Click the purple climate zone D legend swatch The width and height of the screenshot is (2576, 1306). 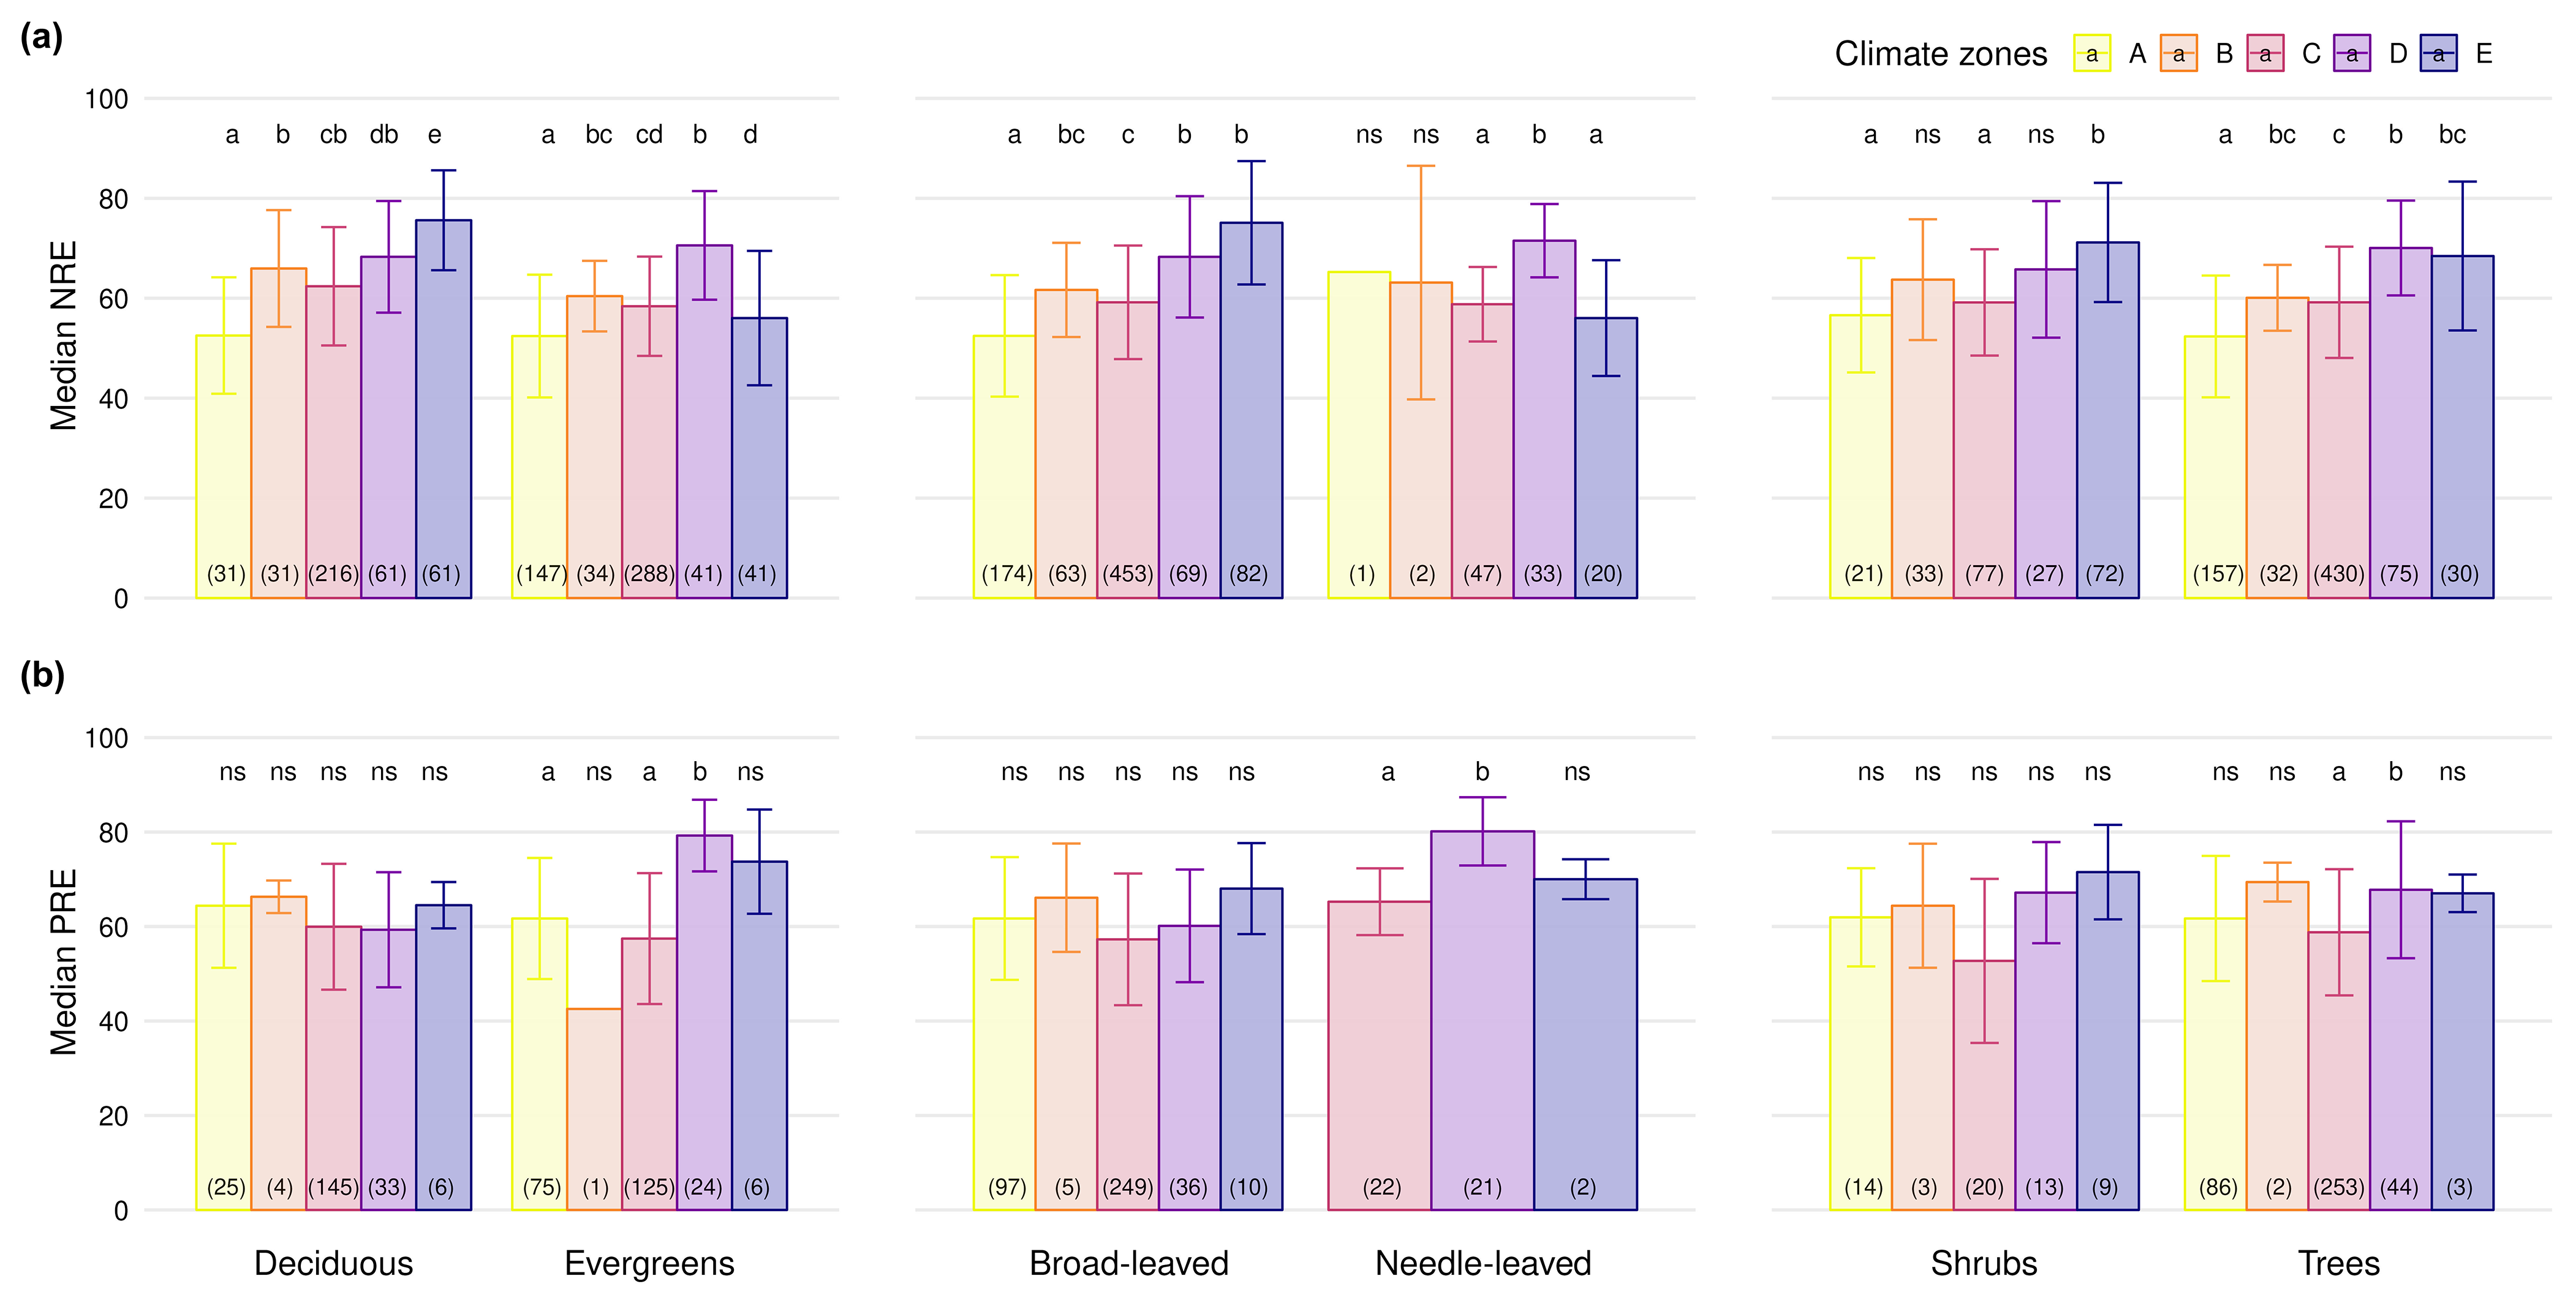click(2352, 54)
